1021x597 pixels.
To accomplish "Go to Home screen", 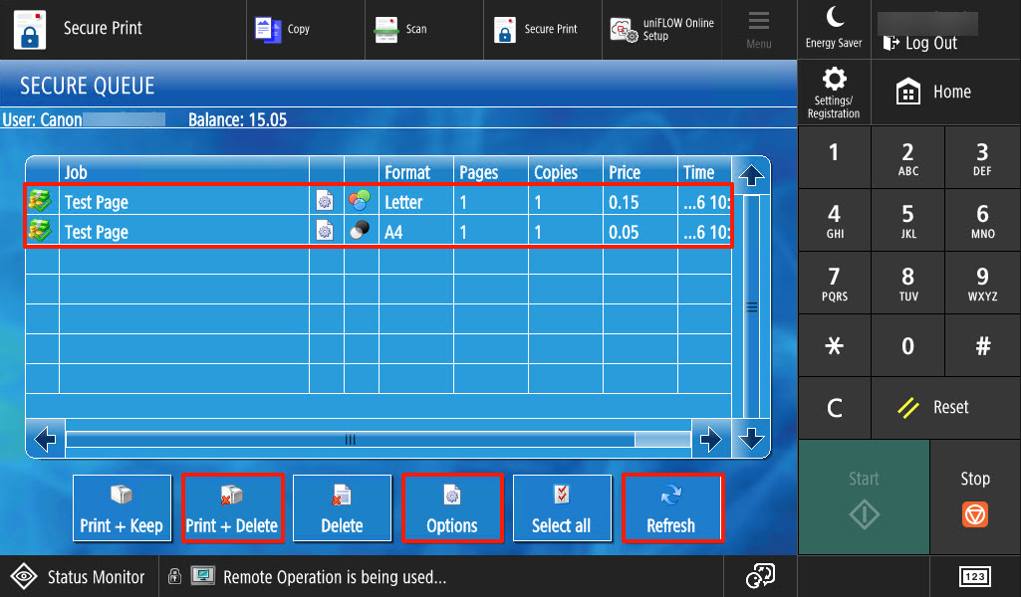I will 945,93.
